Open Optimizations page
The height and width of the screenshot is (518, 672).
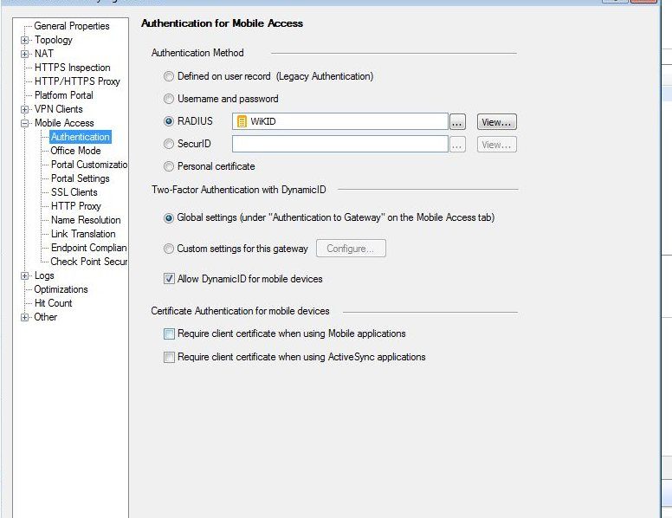tap(61, 289)
